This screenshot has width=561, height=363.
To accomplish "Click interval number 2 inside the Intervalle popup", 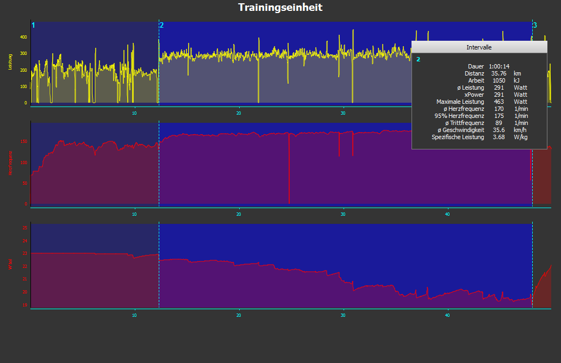I will 418,59.
